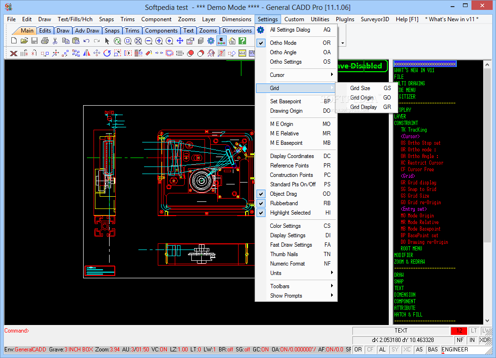The height and width of the screenshot is (358, 496).
Task: Select the red X erase tool
Action: 14,53
